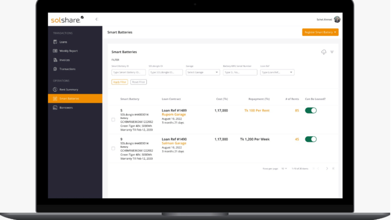Expand the Loan Ref dropdown
Image resolution: width=391 pixels, height=220 pixels.
277,72
